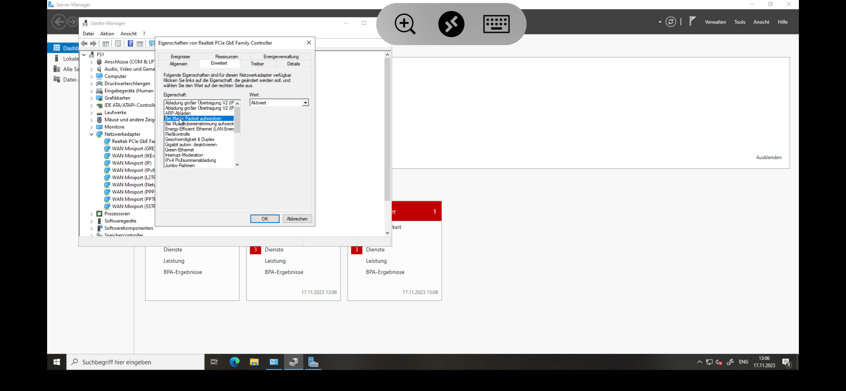This screenshot has width=846, height=391.
Task: Click the zoom magnifier icon in remote toolbar
Action: tap(405, 24)
